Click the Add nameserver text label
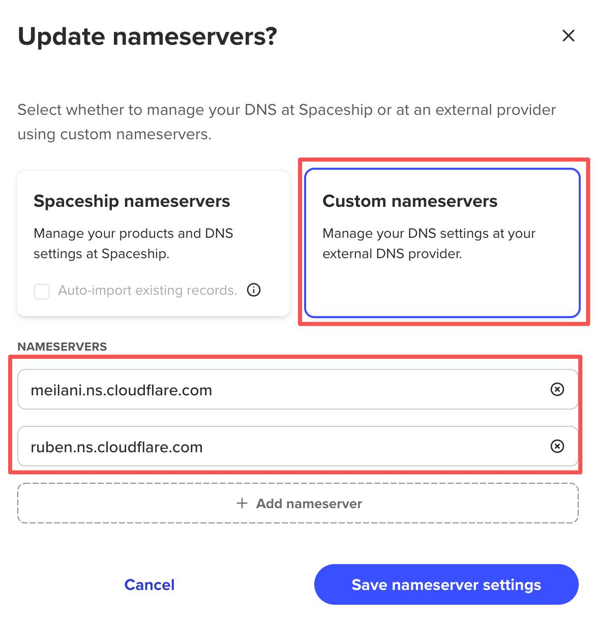Screen dimensions: 596x622 coord(309,504)
